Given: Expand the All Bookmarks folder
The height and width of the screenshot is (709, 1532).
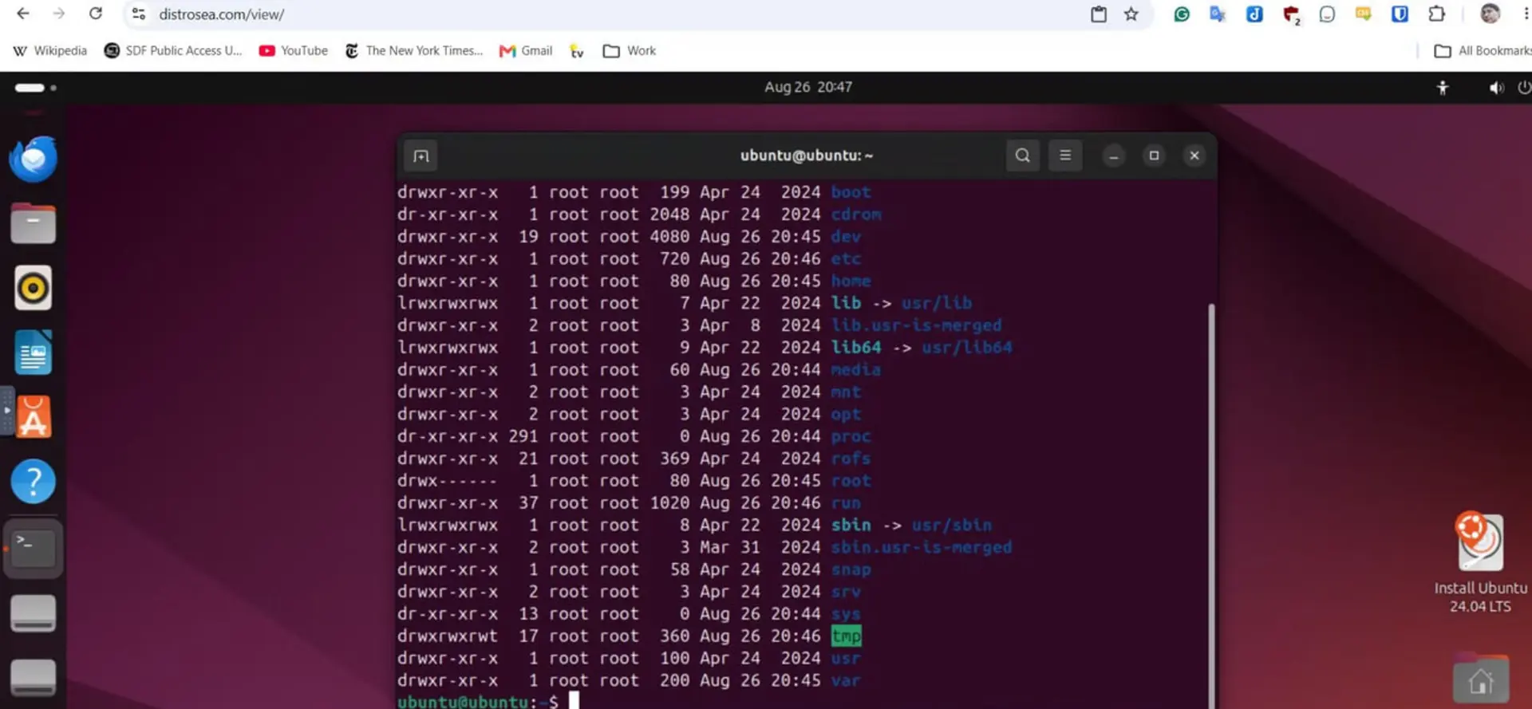Looking at the screenshot, I should [x=1483, y=50].
